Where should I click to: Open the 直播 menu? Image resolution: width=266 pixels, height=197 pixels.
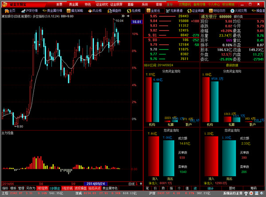[130, 4]
